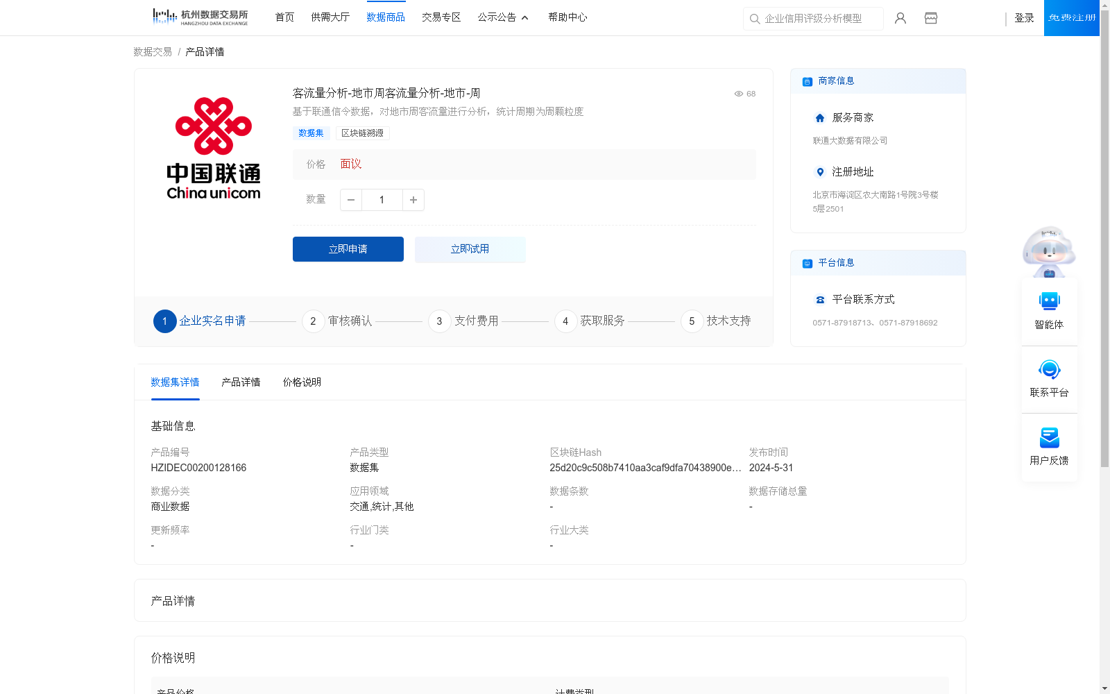Decrease quantity with minus button
Image resolution: width=1110 pixels, height=694 pixels.
pyautogui.click(x=351, y=200)
